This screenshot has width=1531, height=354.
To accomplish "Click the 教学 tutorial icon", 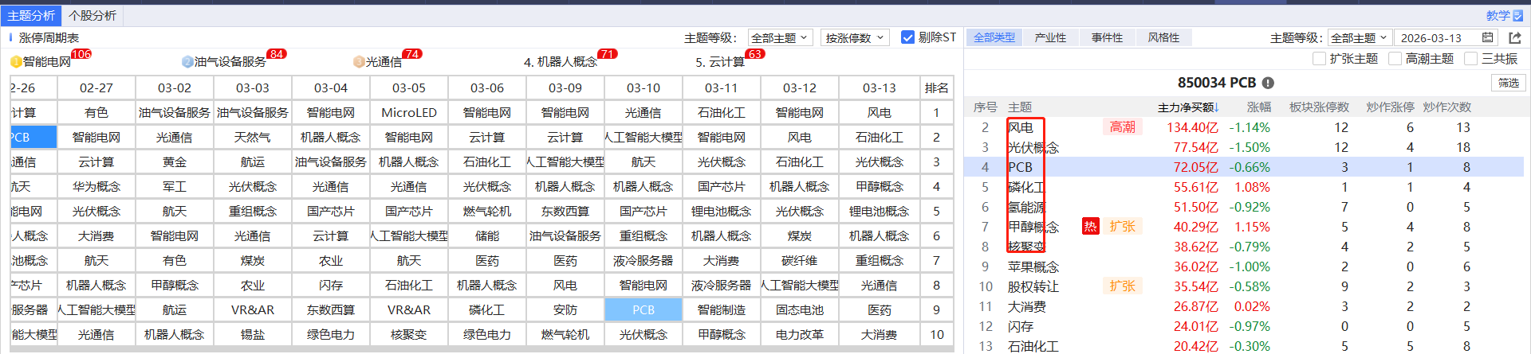I will [1517, 15].
